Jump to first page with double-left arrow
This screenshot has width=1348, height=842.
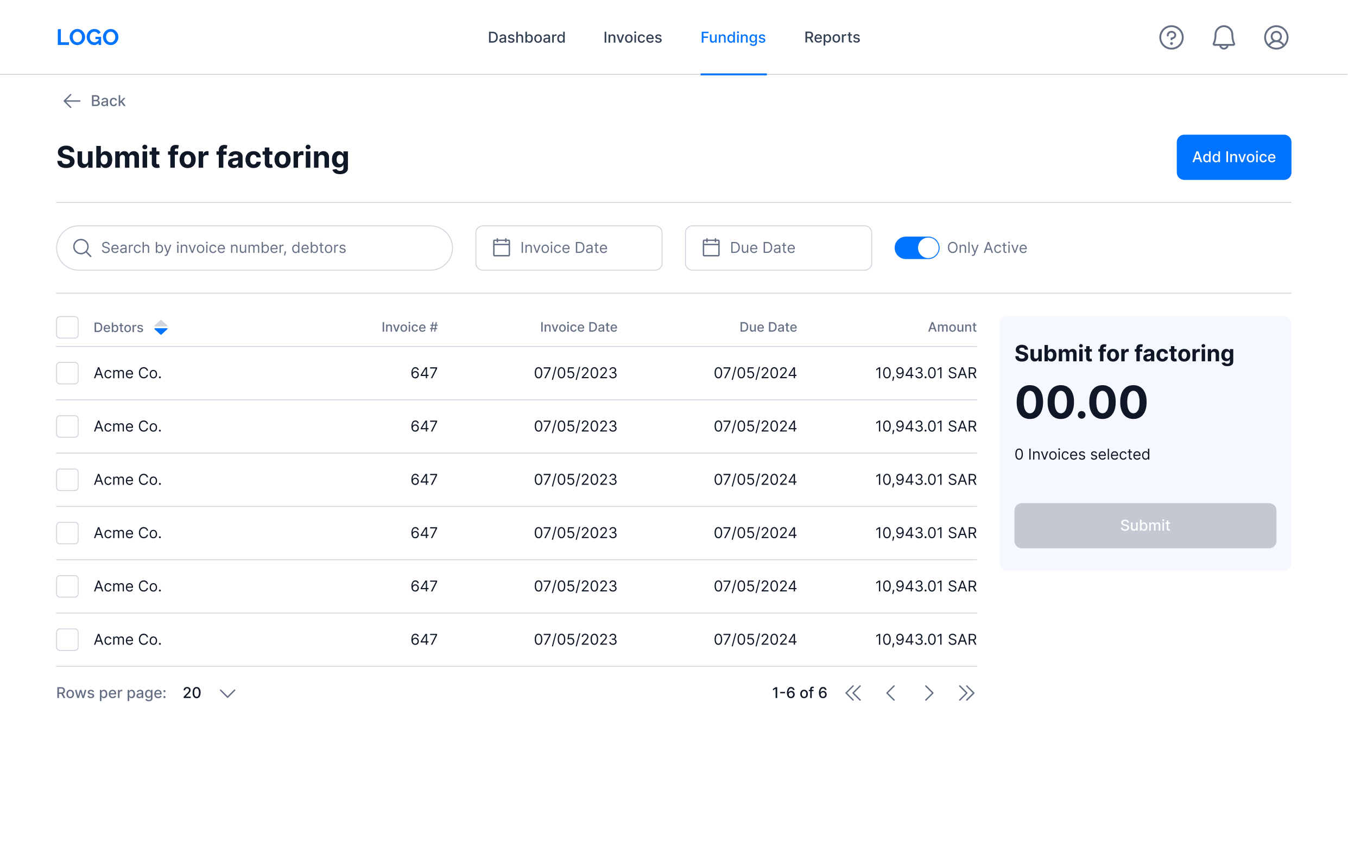pos(853,693)
